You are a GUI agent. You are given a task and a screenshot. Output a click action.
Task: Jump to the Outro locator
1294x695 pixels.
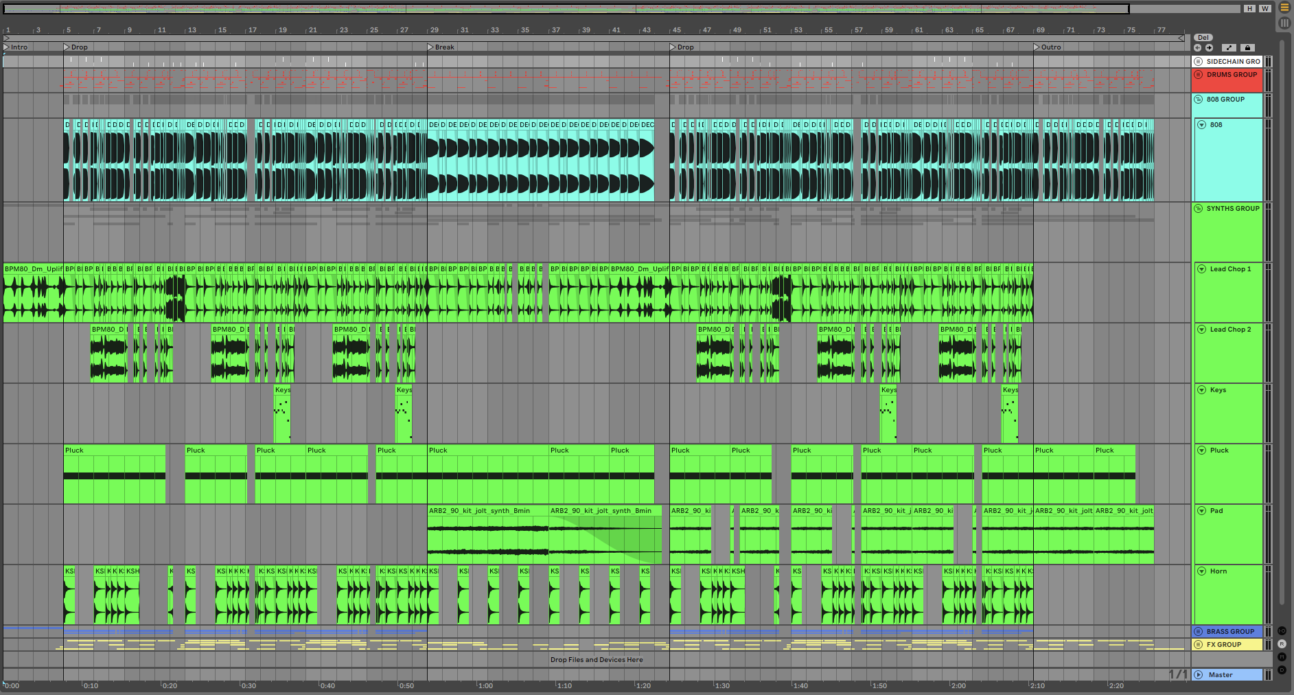(1048, 47)
